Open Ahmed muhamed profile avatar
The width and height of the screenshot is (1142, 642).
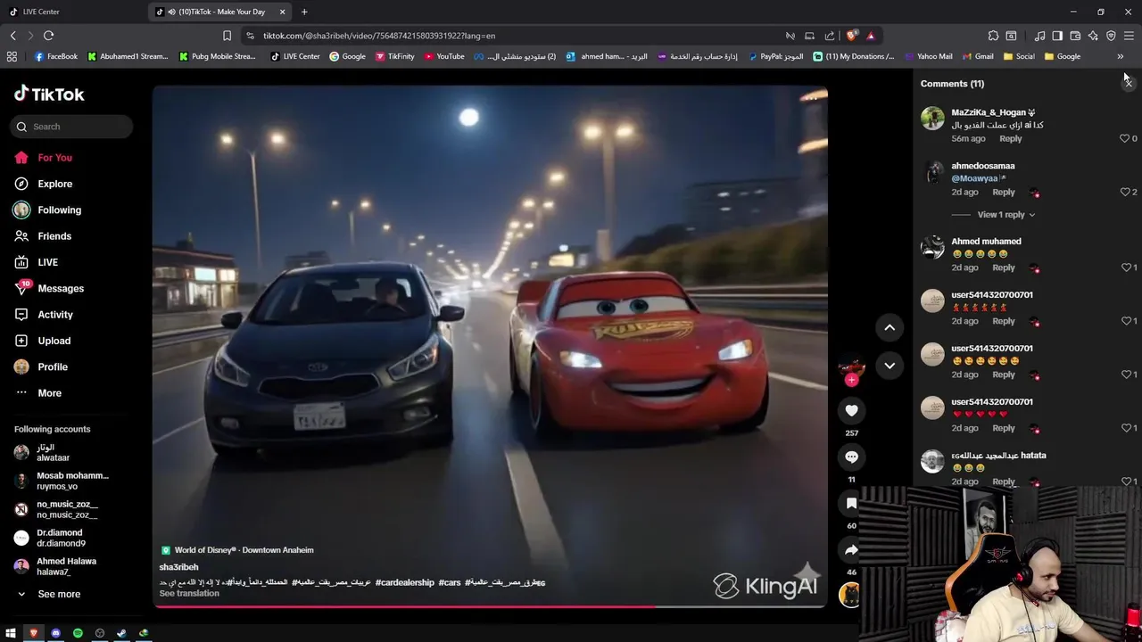[932, 247]
